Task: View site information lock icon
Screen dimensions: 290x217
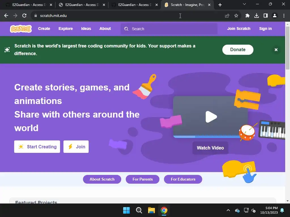Action: (x=36, y=16)
